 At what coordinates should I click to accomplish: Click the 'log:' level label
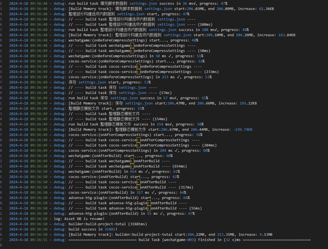[x=58, y=218]
